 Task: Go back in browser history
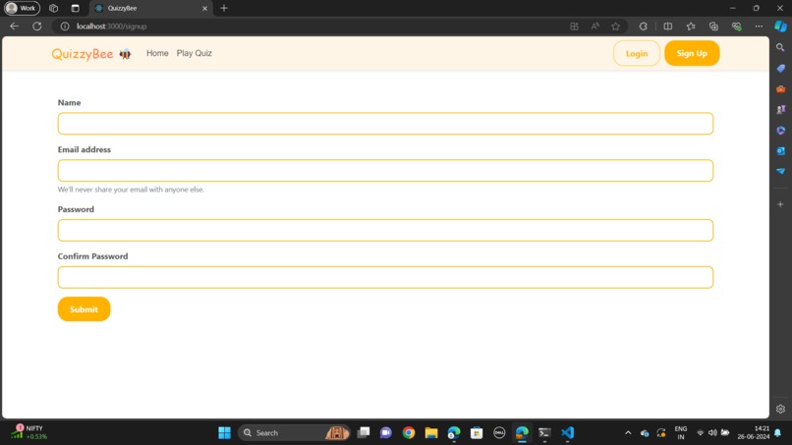14,27
